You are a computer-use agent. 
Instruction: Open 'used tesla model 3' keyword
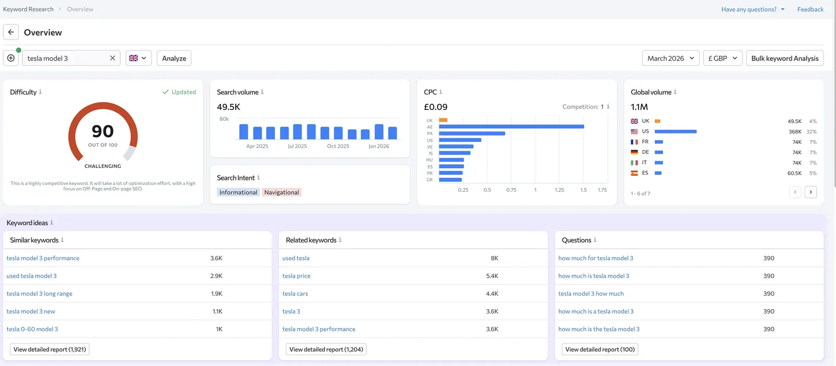[31, 276]
